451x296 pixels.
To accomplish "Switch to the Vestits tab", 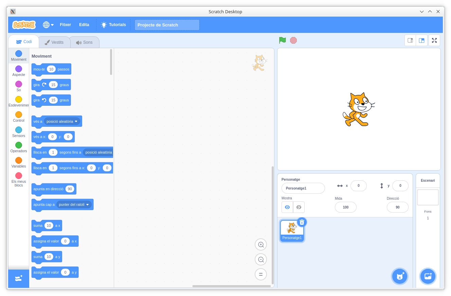I will [54, 42].
